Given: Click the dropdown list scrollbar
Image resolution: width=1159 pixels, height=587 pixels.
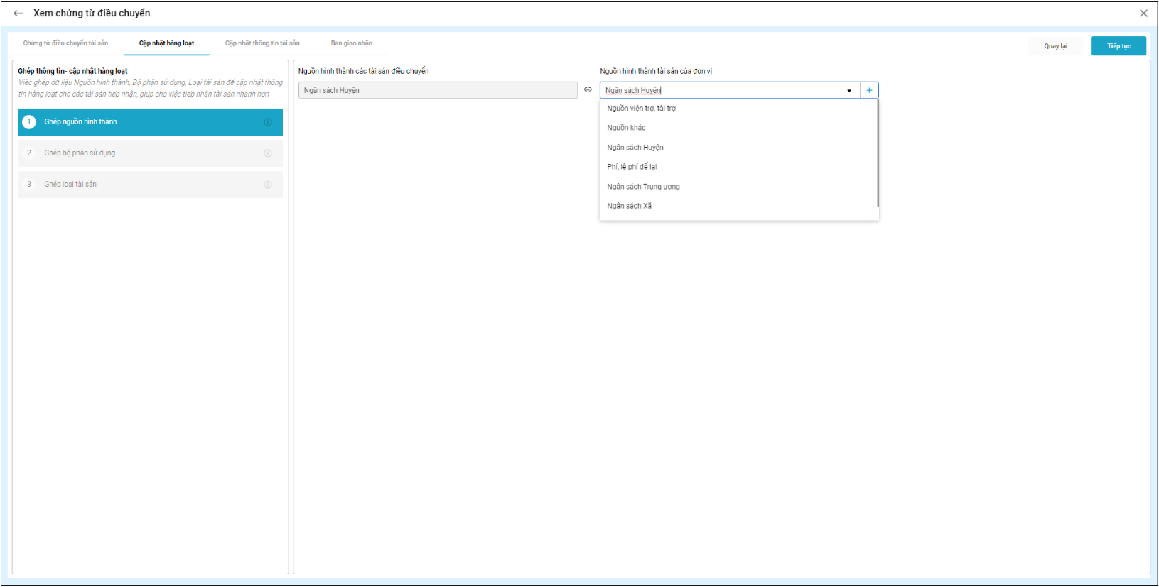Looking at the screenshot, I should [x=878, y=153].
